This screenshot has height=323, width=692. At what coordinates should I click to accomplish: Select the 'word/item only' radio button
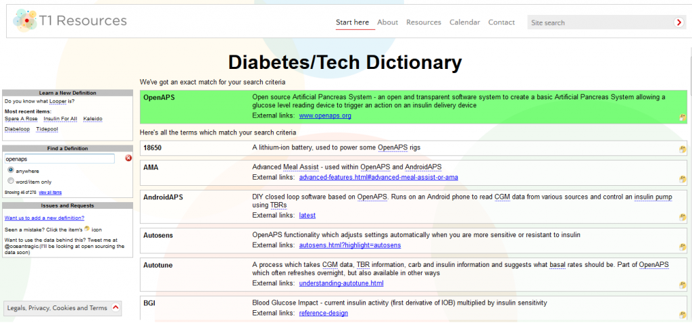(11, 180)
